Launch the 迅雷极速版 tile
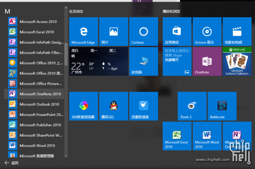Screen dimensions: 255x169 tap(144, 106)
